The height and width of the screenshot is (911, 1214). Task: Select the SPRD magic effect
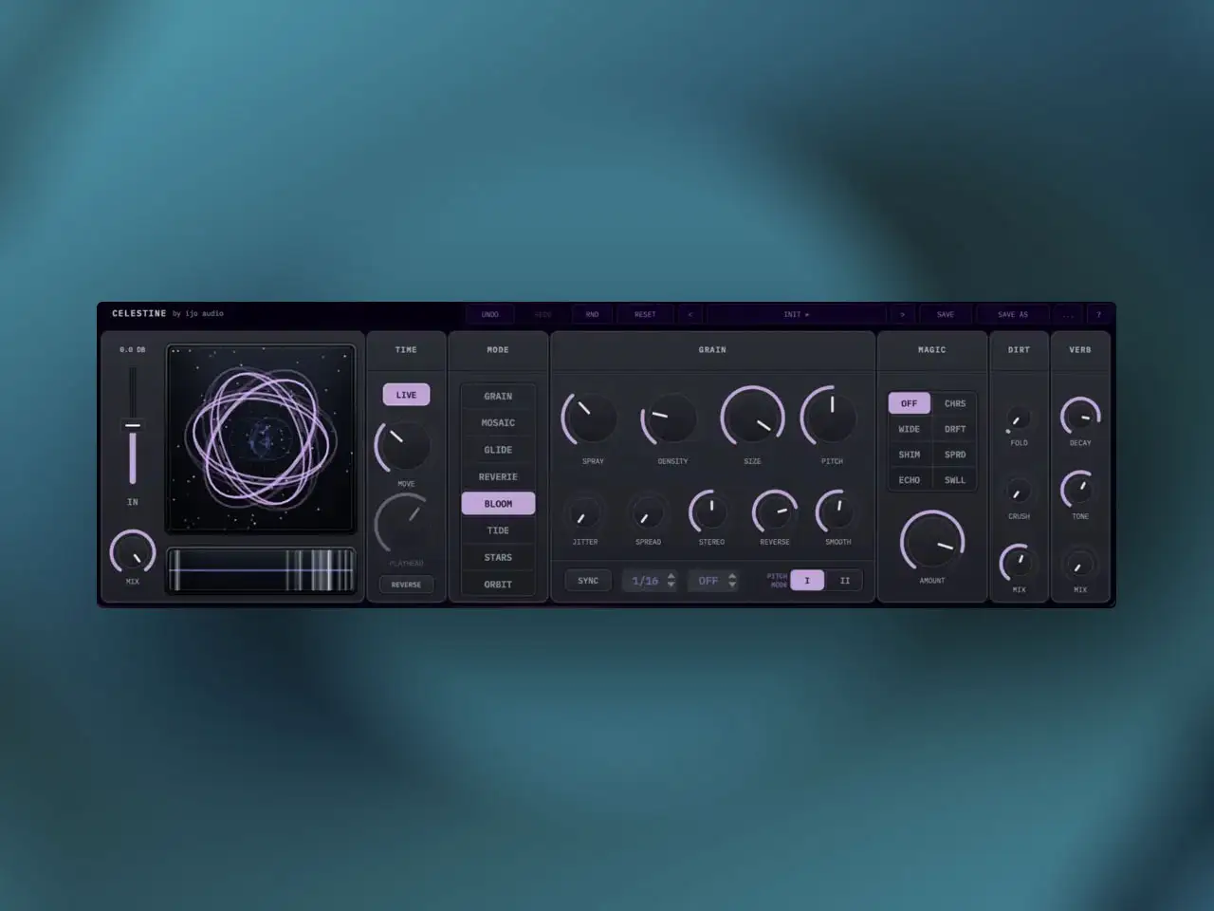tap(955, 455)
